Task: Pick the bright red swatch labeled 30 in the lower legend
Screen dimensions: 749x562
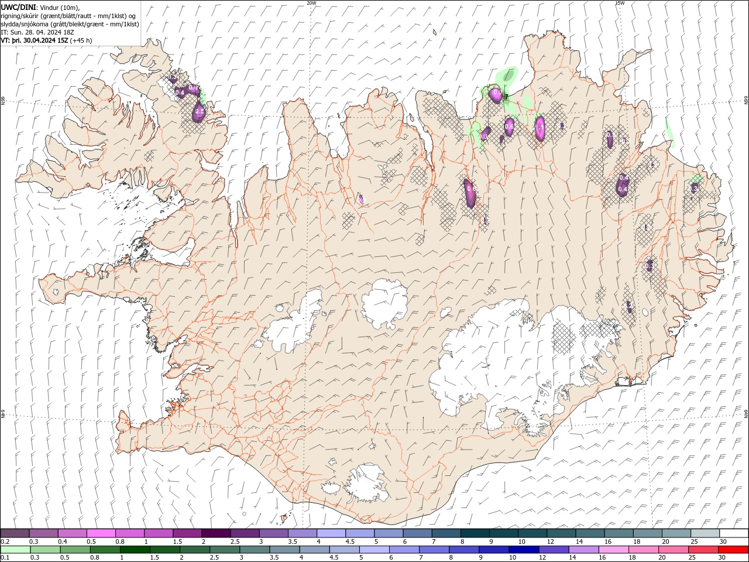Action: tap(733, 550)
